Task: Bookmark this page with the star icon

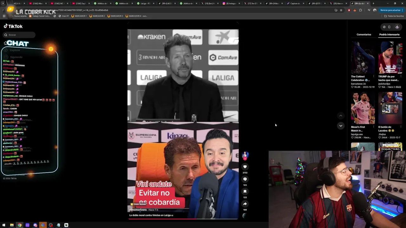Action: 341,10
